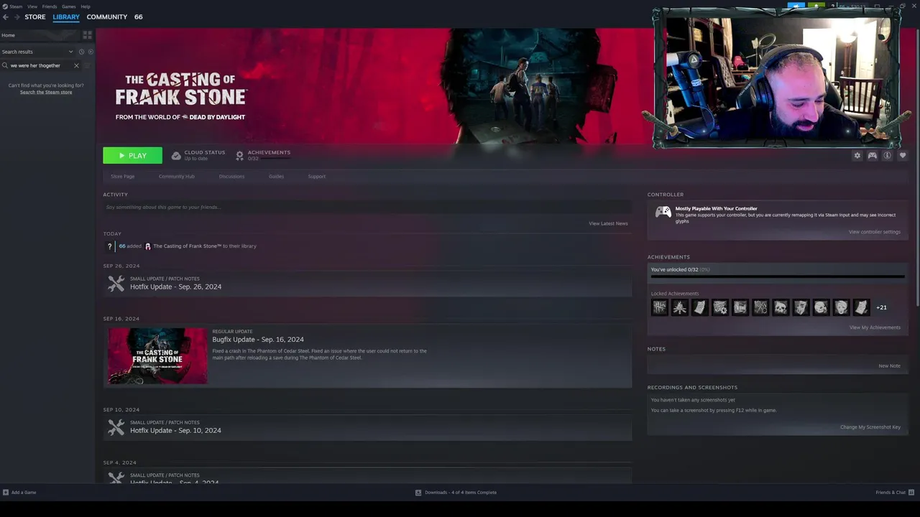Go to the STORE tab
The height and width of the screenshot is (517, 920).
pyautogui.click(x=35, y=17)
